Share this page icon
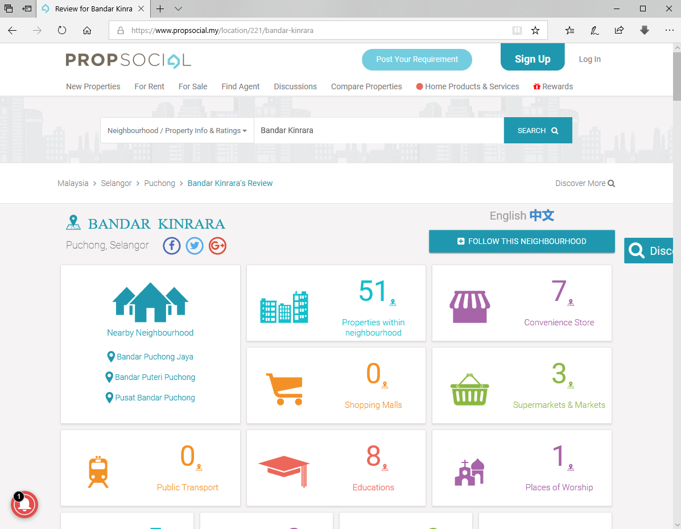Image resolution: width=681 pixels, height=529 pixels. coord(620,30)
